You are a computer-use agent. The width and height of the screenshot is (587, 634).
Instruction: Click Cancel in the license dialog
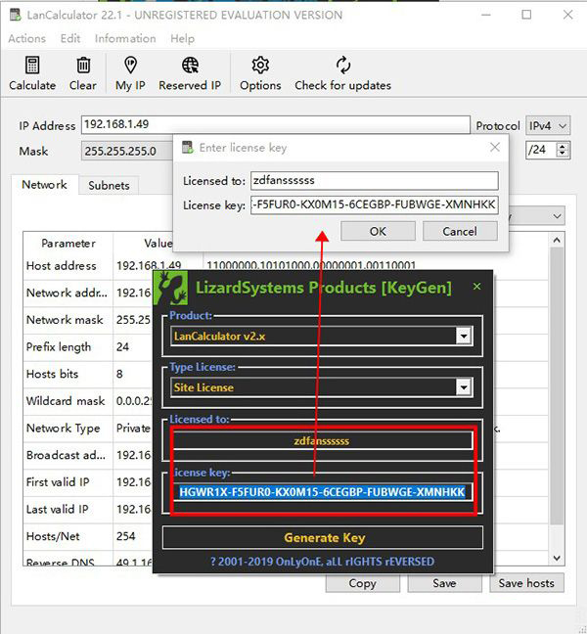[x=460, y=231]
